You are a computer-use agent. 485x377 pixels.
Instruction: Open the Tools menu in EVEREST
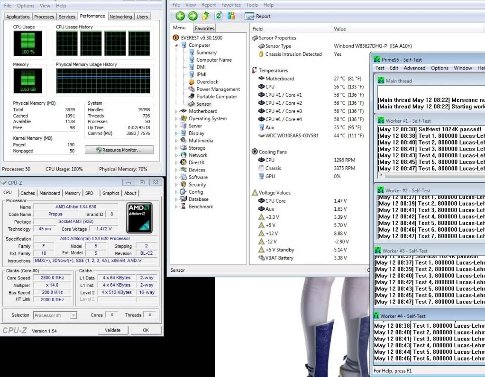point(252,5)
